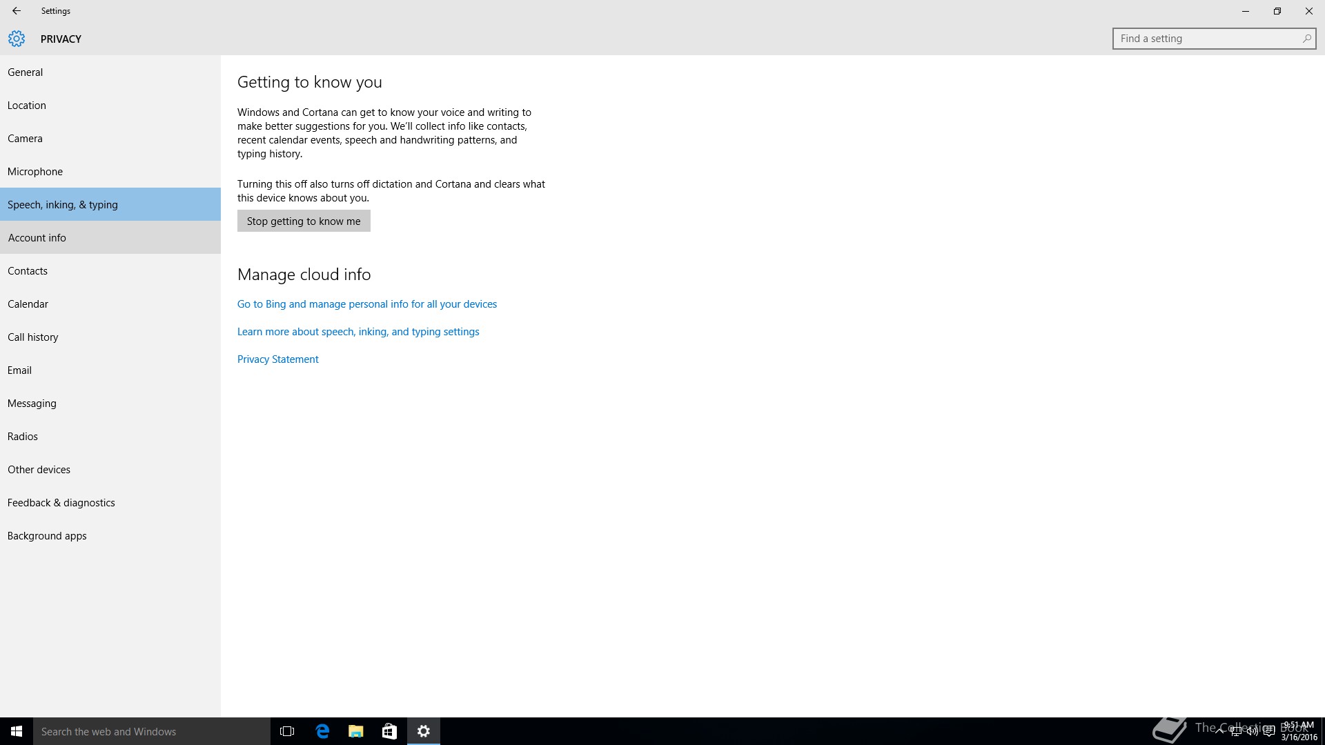Viewport: 1325px width, 745px height.
Task: Open the Background apps section
Action: 47,536
